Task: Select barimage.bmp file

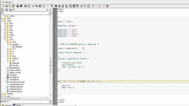Action: click(14, 68)
